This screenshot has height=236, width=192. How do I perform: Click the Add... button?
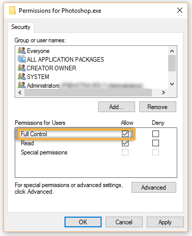[x=116, y=107]
